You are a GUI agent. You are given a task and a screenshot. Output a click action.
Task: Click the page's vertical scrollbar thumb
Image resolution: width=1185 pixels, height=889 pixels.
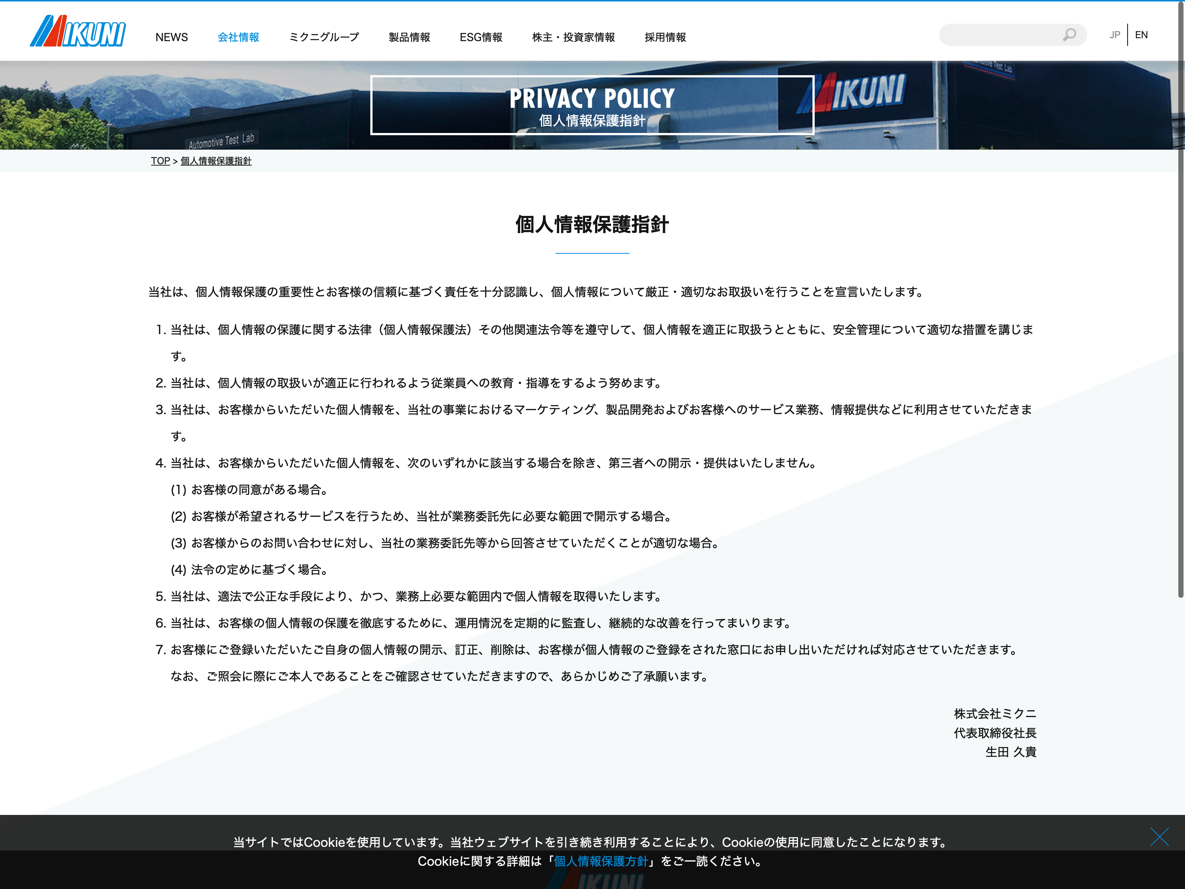pyautogui.click(x=1180, y=300)
